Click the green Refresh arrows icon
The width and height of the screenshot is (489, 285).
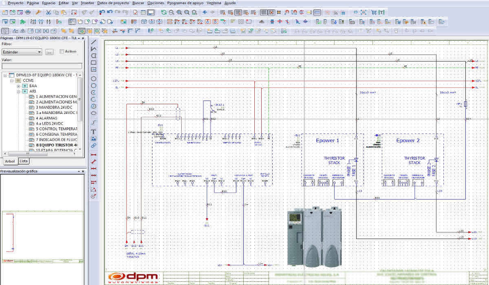pyautogui.click(x=163, y=12)
